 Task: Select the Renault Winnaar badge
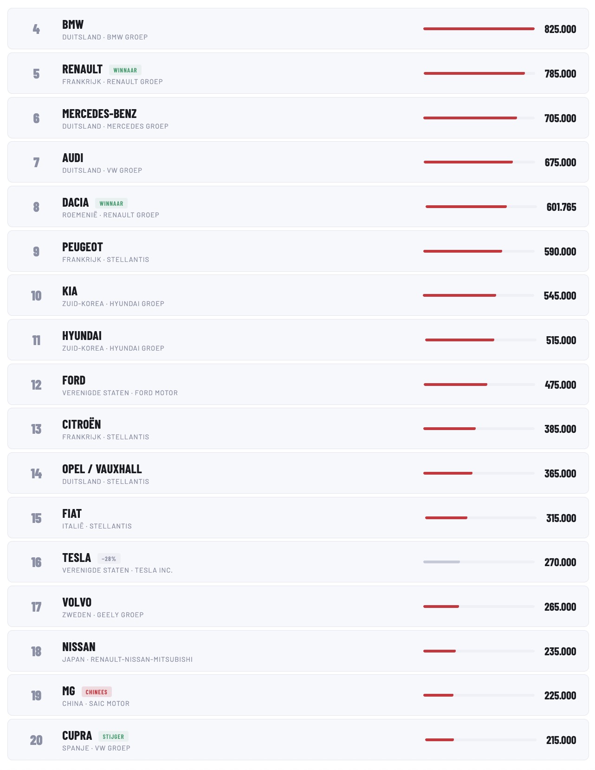[x=125, y=70]
